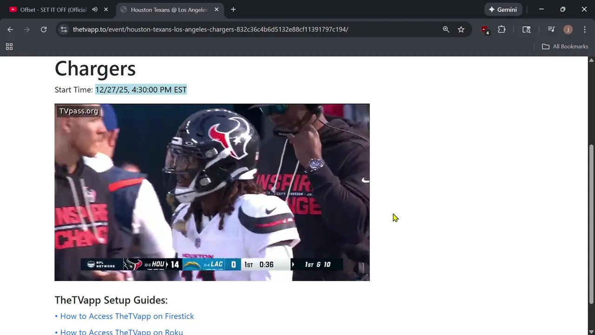The image size is (595, 335).
Task: Open site information icon in address bar
Action: [64, 29]
